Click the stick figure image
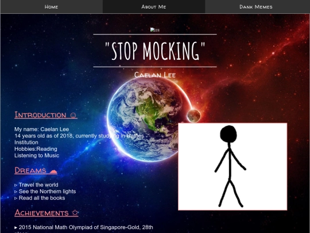Viewport: 310px width, 233px height. point(232,166)
